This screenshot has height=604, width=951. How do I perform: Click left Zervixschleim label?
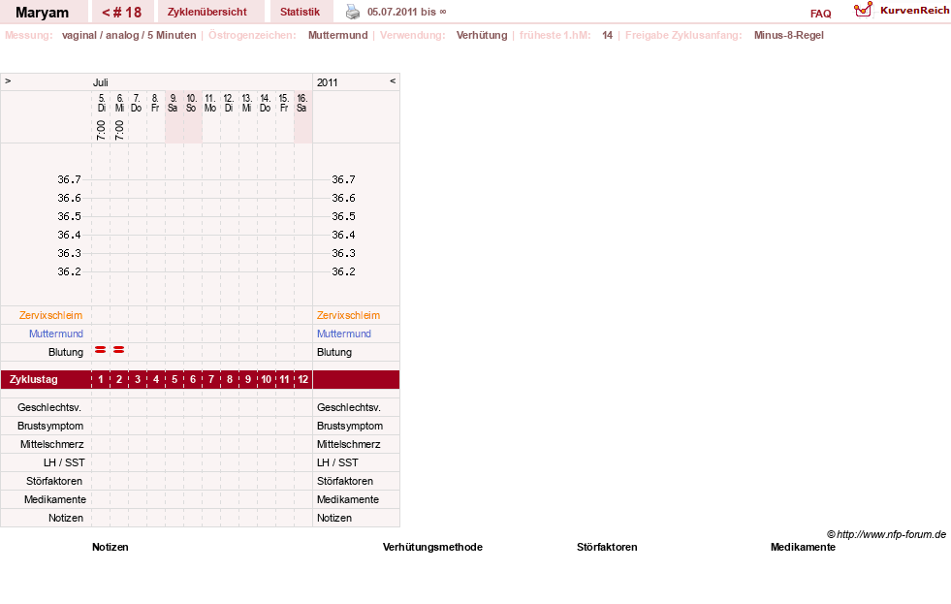click(x=50, y=315)
